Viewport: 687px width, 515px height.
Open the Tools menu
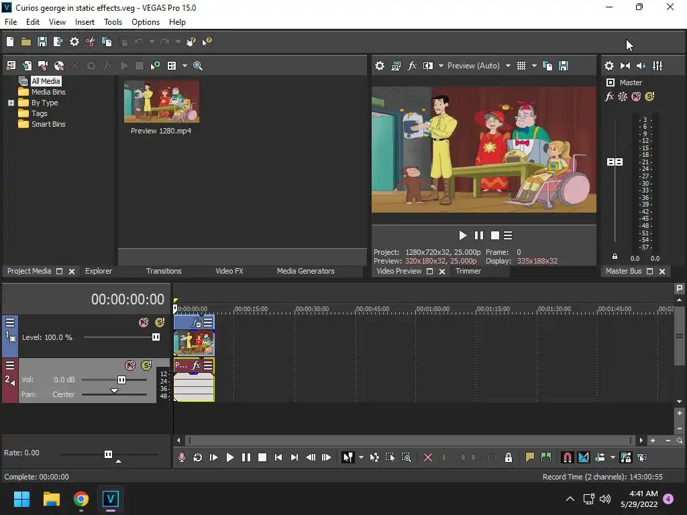coord(113,22)
